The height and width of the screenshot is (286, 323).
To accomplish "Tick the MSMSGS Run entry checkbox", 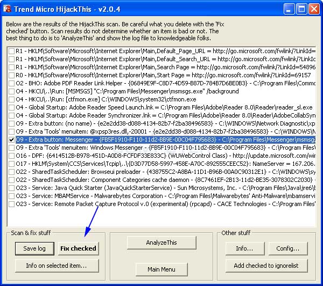I will [11, 91].
